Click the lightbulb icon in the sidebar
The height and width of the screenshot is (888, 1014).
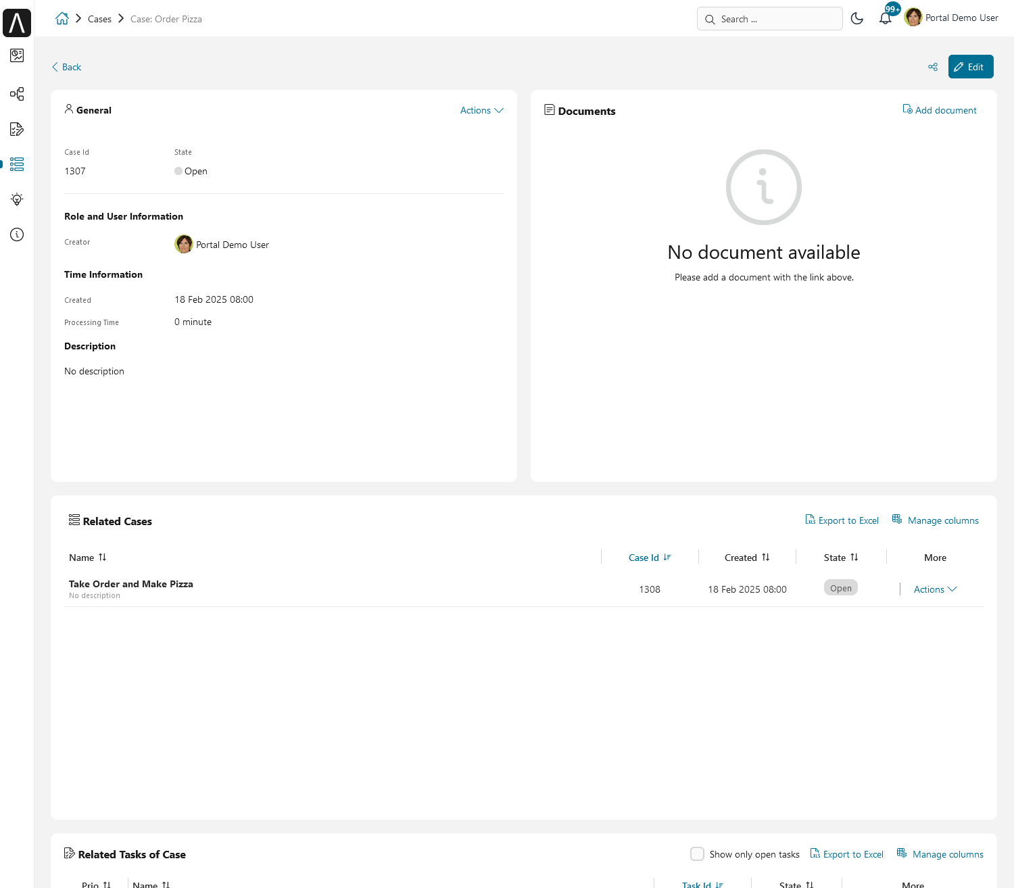pyautogui.click(x=17, y=199)
